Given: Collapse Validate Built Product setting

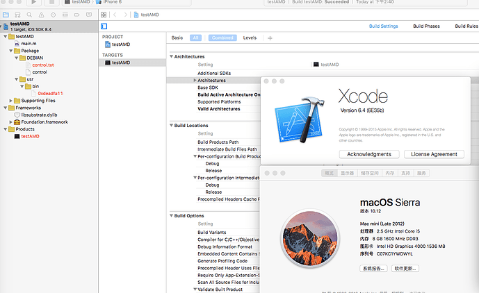Looking at the screenshot, I should 195,290.
